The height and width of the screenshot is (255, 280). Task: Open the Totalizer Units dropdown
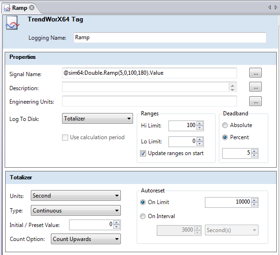coord(76,196)
